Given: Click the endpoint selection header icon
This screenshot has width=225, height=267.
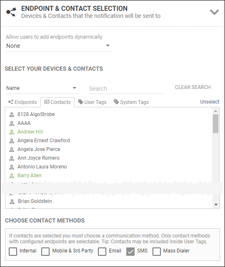Looking at the screenshot, I should 11,12.
